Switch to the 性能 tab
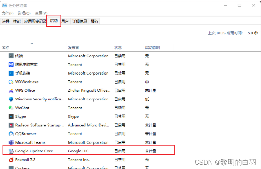261x169 pixels. [17, 21]
